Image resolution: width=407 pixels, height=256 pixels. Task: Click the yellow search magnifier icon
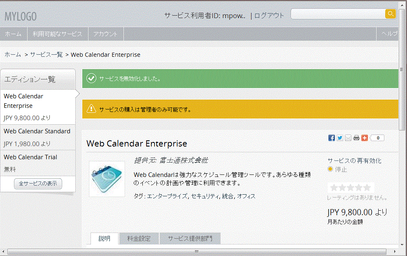pyautogui.click(x=391, y=14)
